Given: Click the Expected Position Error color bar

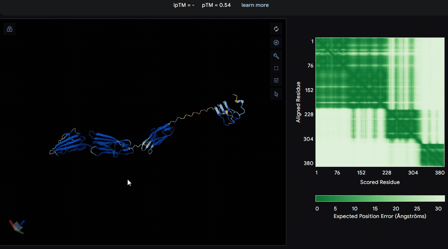Looking at the screenshot, I should 380,198.
